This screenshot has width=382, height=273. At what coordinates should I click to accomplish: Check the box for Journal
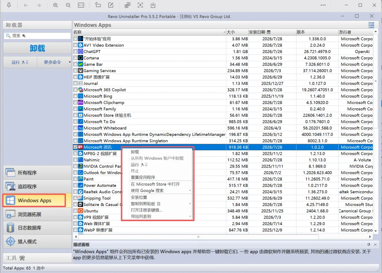[75, 83]
